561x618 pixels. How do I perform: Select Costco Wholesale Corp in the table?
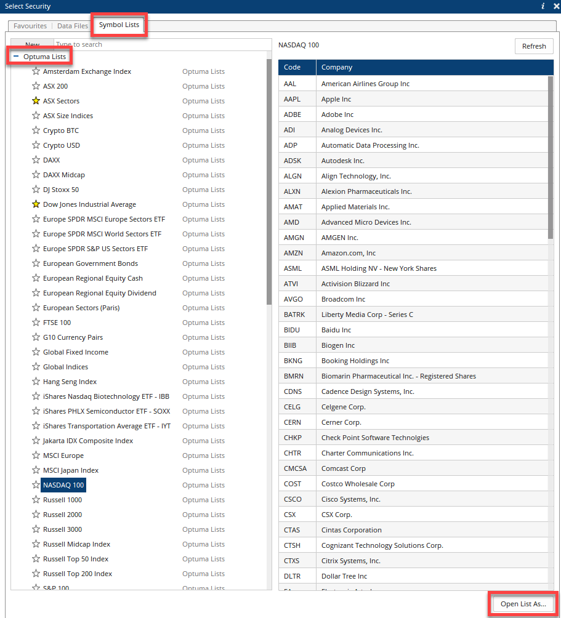(413, 484)
